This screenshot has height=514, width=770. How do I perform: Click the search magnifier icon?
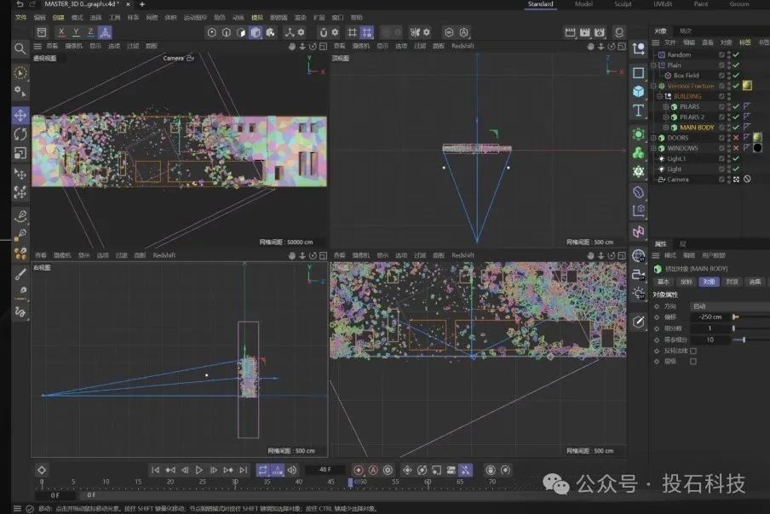(x=20, y=49)
